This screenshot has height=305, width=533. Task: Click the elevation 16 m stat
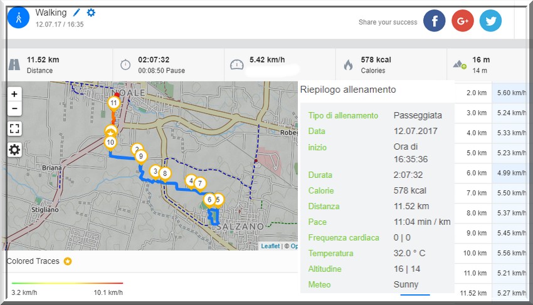(x=480, y=65)
